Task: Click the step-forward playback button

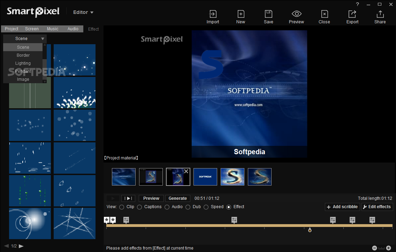Action: click(x=128, y=198)
